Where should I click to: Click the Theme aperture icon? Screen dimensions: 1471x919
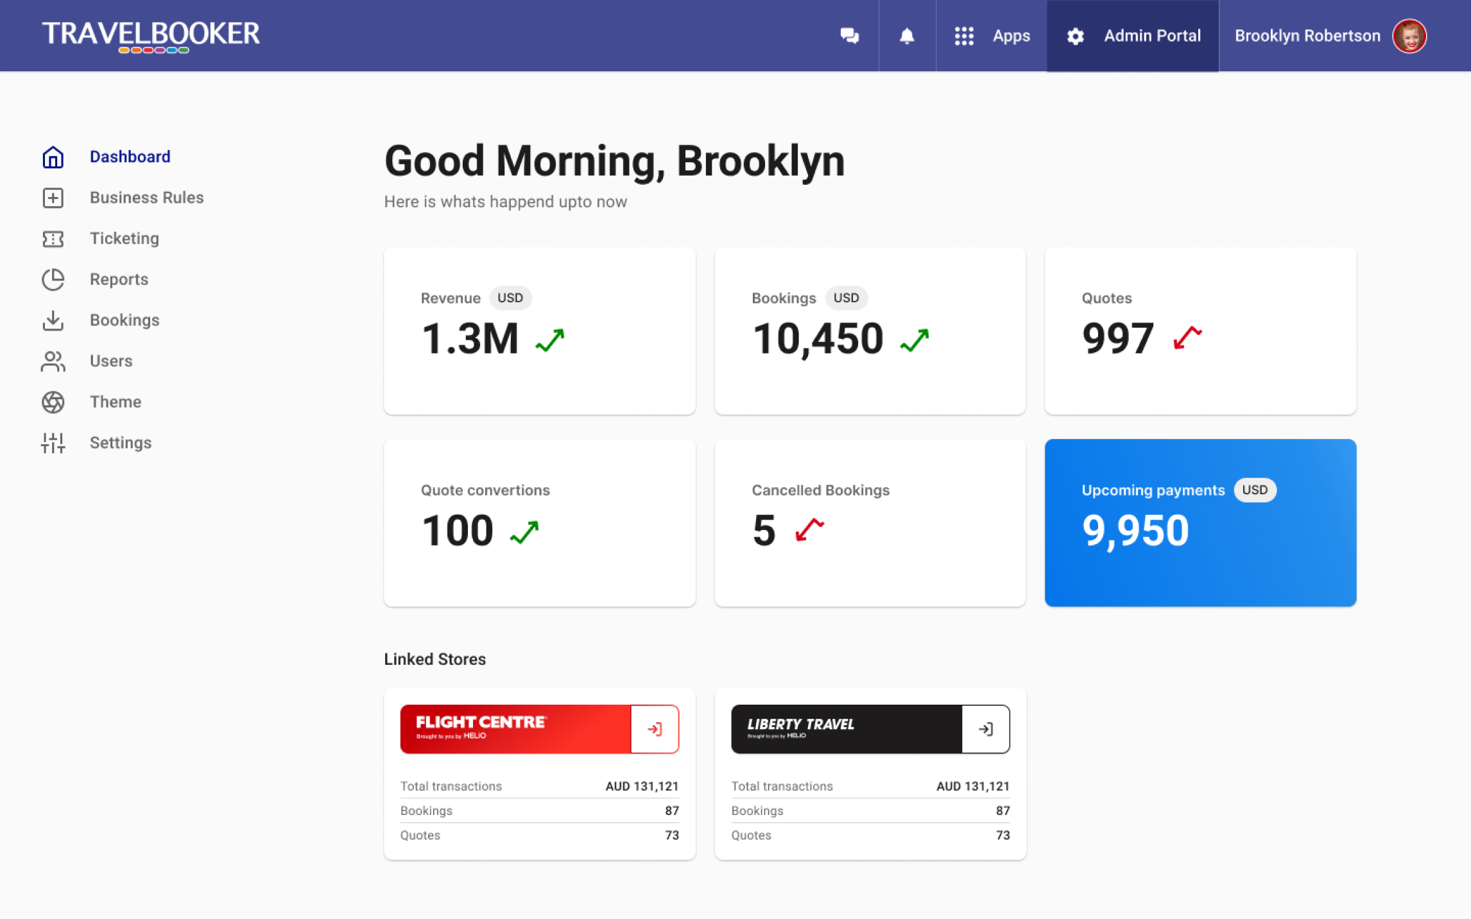point(53,402)
